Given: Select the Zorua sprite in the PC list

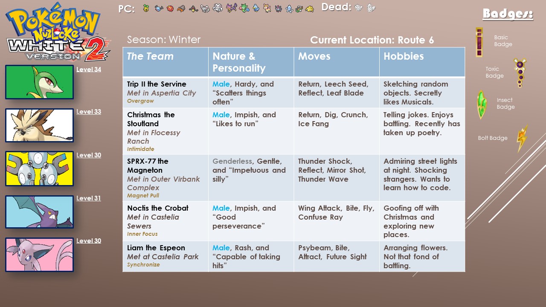Looking at the screenshot, I should point(278,9).
